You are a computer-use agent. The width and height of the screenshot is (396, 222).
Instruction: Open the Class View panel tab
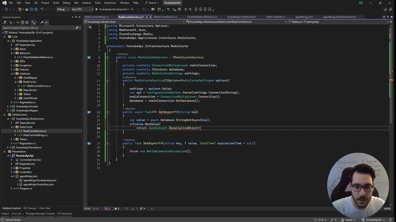(45, 208)
